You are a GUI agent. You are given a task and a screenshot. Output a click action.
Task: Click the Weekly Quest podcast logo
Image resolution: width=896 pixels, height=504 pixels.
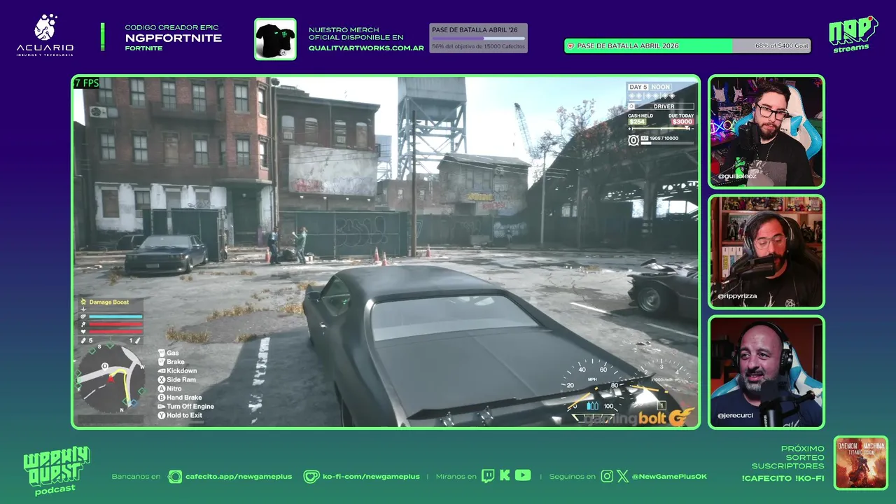[57, 471]
